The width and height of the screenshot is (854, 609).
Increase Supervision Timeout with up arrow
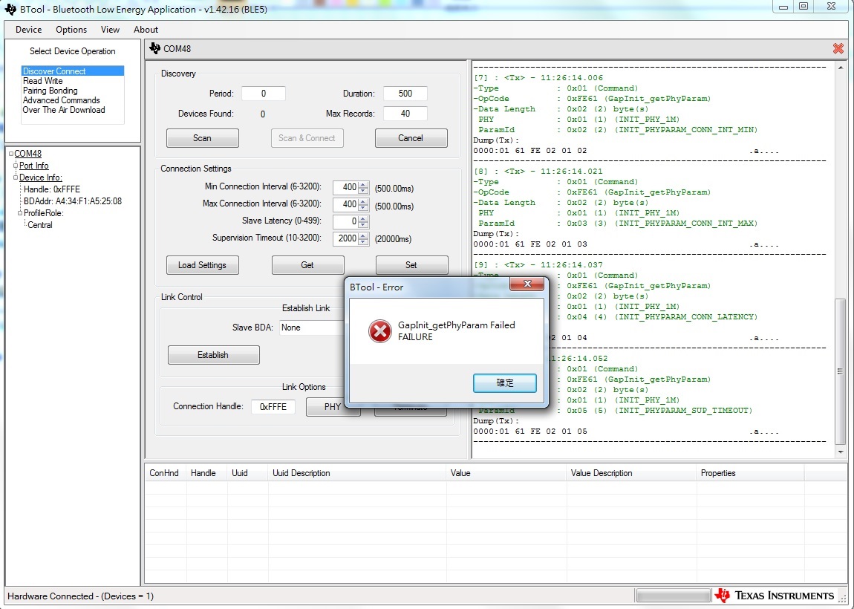point(363,235)
